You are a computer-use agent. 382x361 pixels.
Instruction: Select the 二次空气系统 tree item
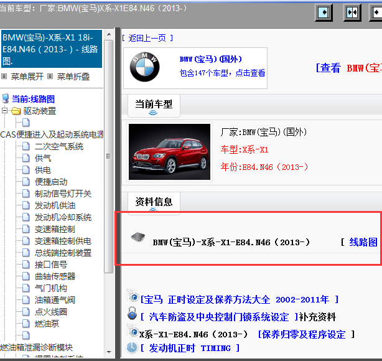tap(59, 146)
